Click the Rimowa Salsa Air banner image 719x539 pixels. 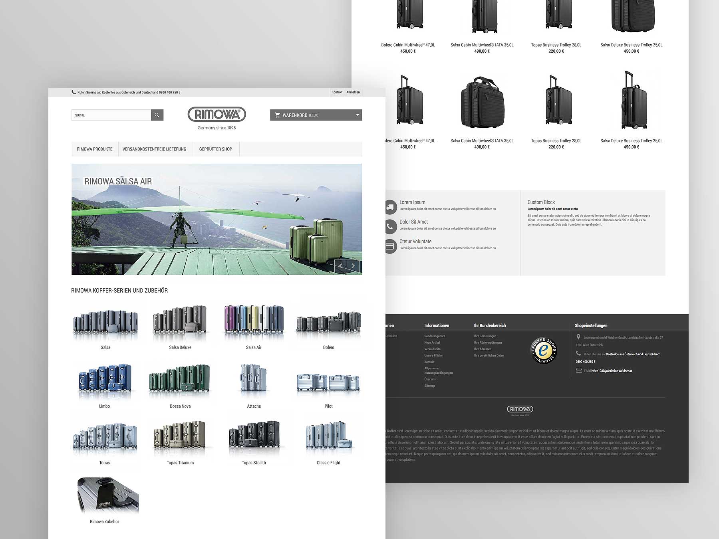(x=217, y=219)
